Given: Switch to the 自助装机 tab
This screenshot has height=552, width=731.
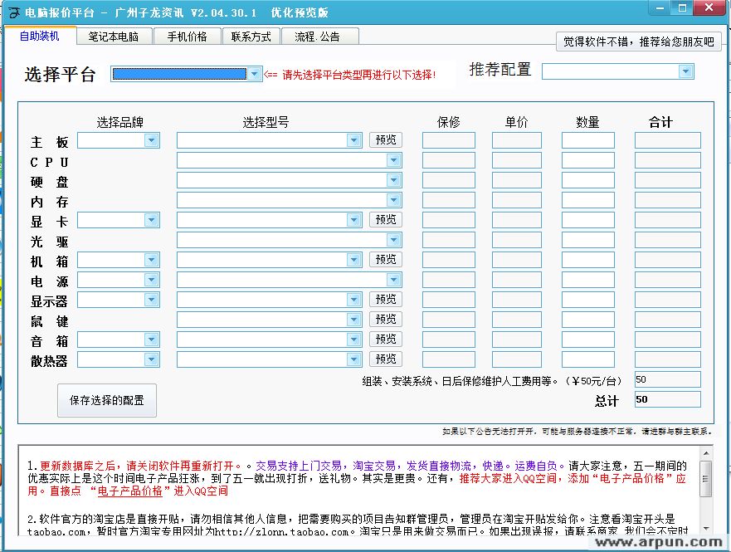Looking at the screenshot, I should coord(40,36).
